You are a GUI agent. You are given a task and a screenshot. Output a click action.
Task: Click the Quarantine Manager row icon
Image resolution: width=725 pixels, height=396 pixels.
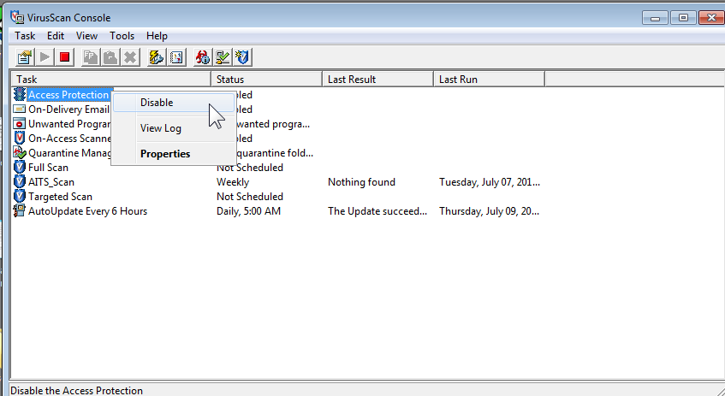[x=20, y=152]
